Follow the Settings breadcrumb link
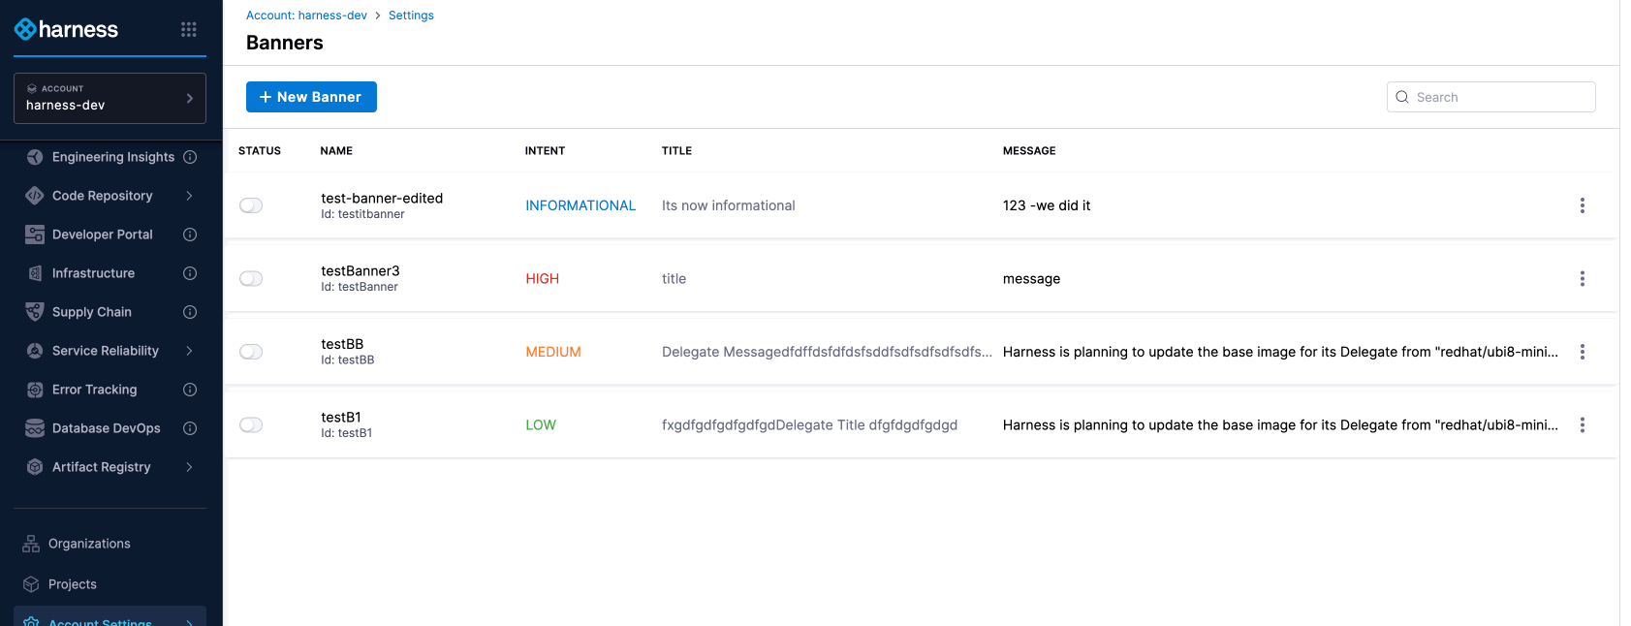This screenshot has width=1631, height=626. 411,16
